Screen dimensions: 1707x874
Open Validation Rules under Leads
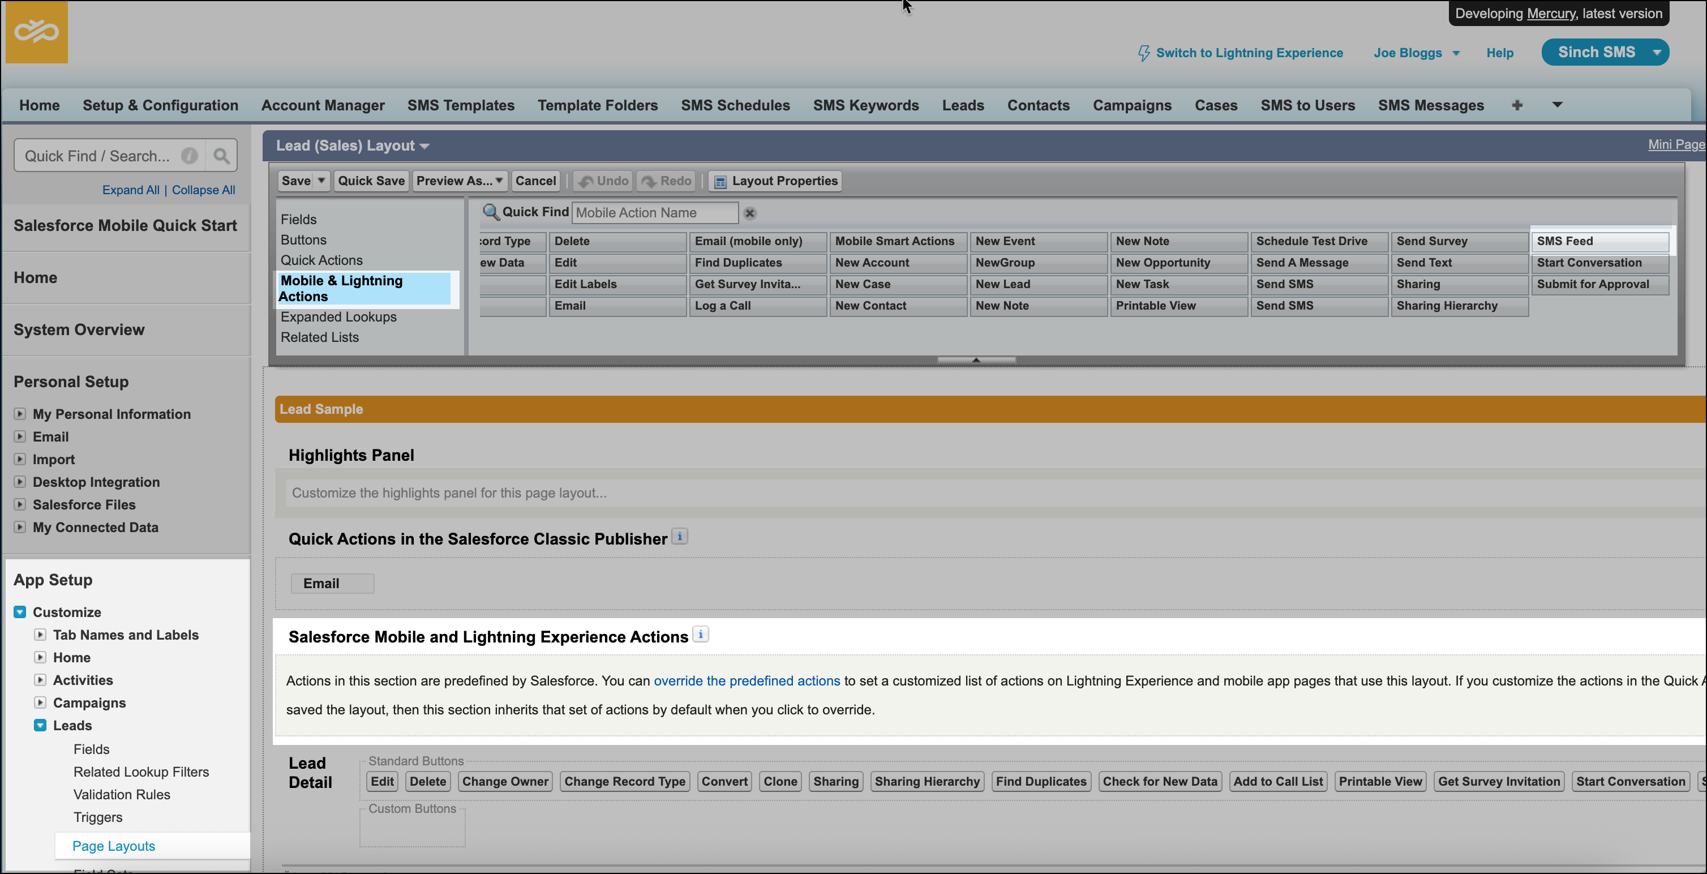[x=122, y=795]
